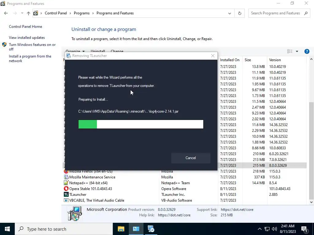Go back using the back arrow
The width and height of the screenshot is (314, 235).
[x=6, y=13]
